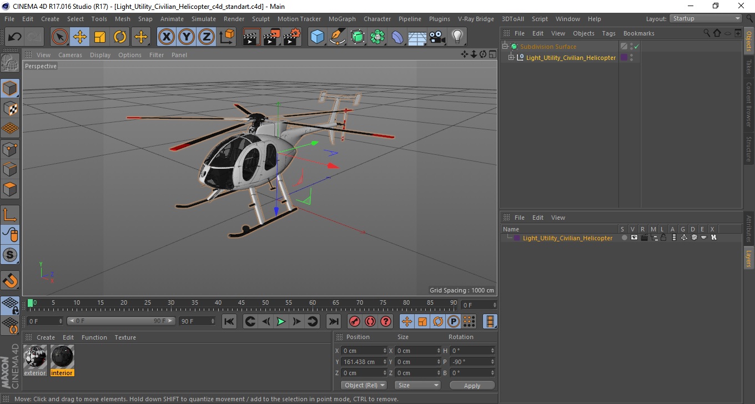This screenshot has width=755, height=404.
Task: Open the spline Pen tool
Action: tap(338, 37)
